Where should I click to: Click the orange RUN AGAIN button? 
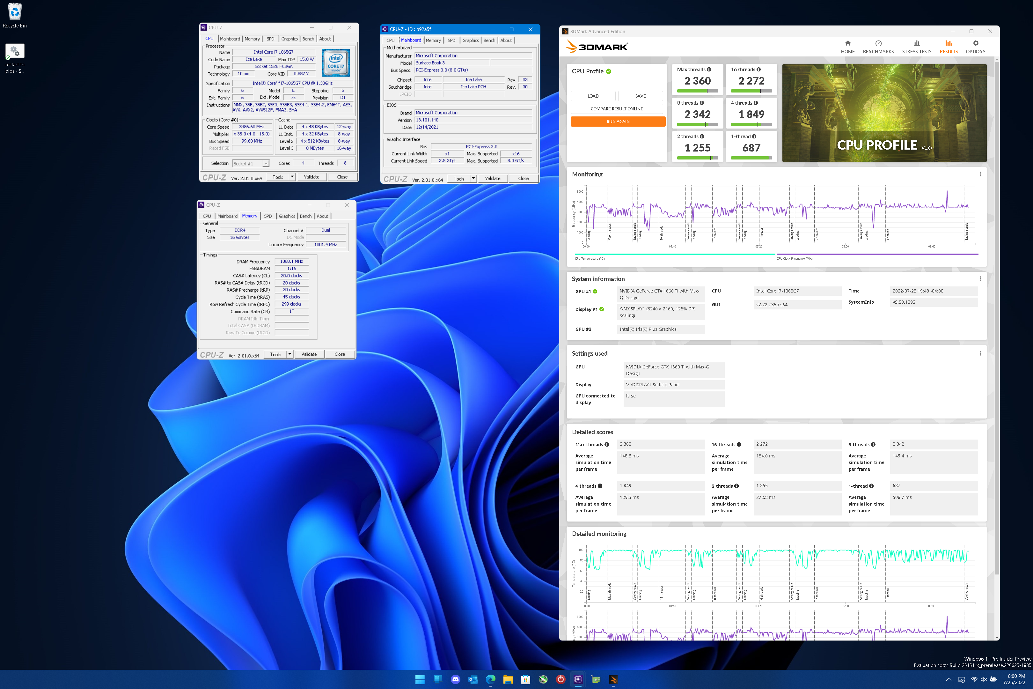[x=618, y=121]
